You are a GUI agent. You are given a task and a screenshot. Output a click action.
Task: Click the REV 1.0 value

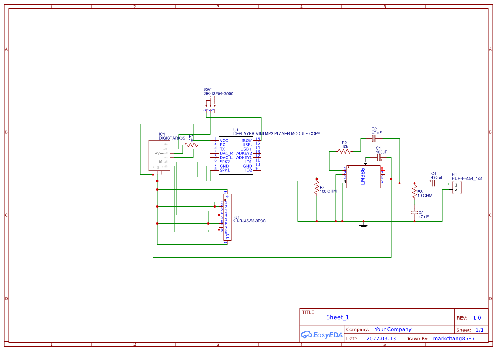click(476, 317)
